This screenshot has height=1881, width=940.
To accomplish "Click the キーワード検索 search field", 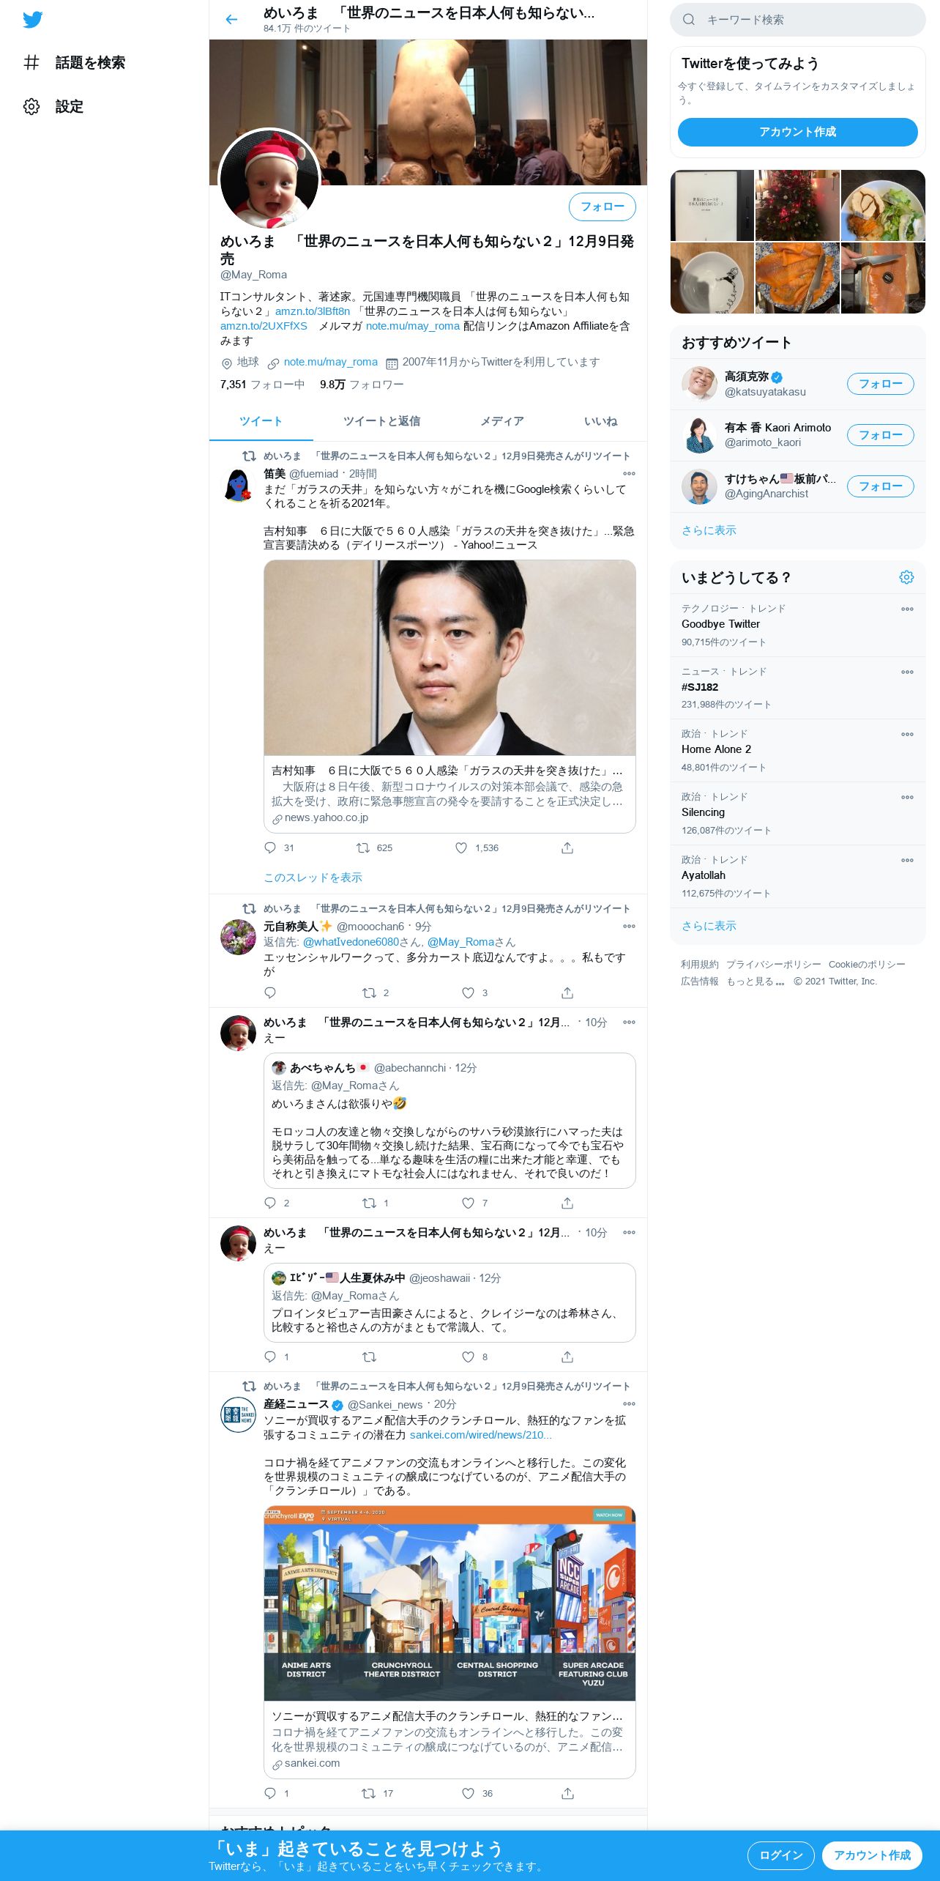I will [797, 20].
